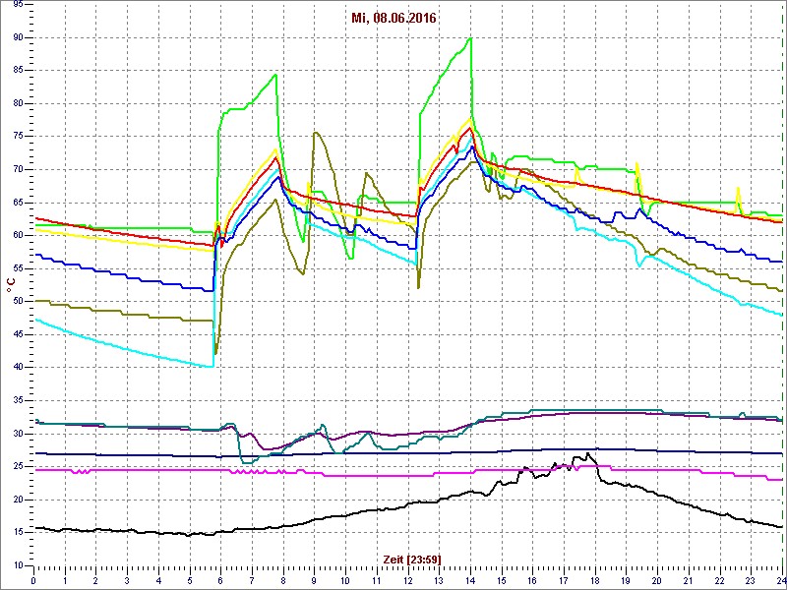Click hour 14 on the time axis
The image size is (787, 590).
click(470, 581)
